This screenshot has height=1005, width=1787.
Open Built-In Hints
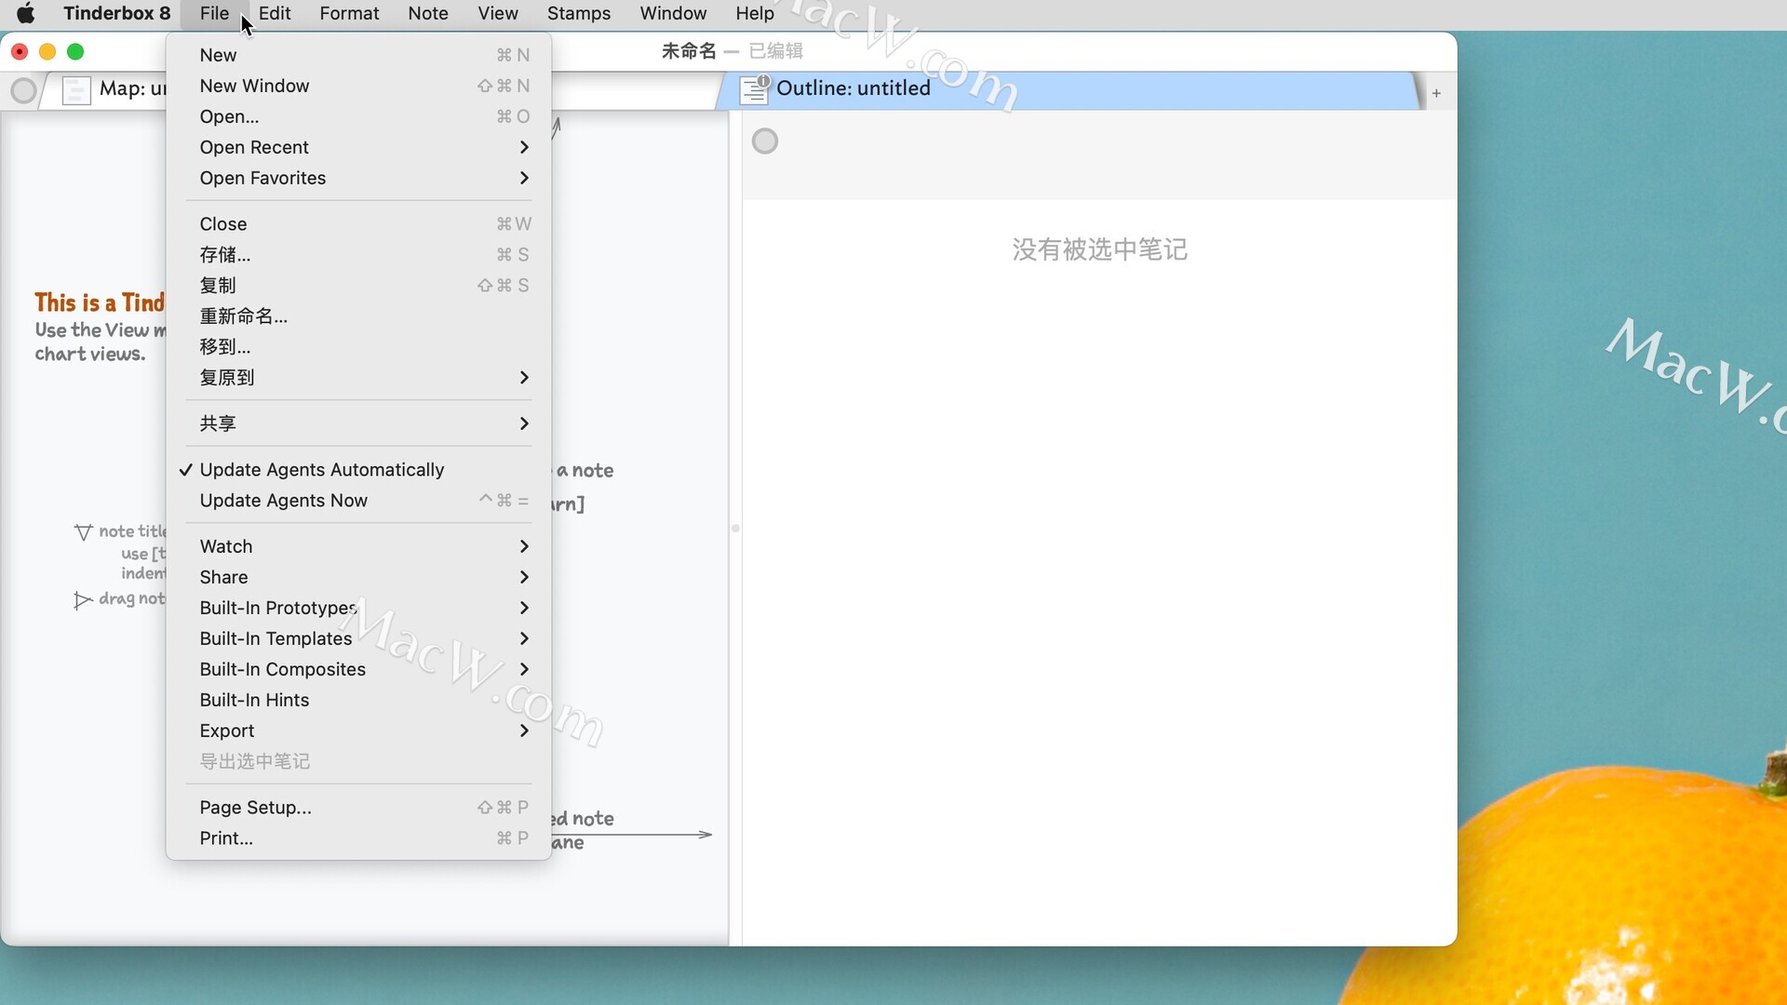pyautogui.click(x=358, y=700)
